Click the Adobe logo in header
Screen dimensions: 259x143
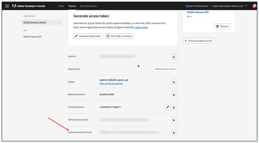click(14, 6)
